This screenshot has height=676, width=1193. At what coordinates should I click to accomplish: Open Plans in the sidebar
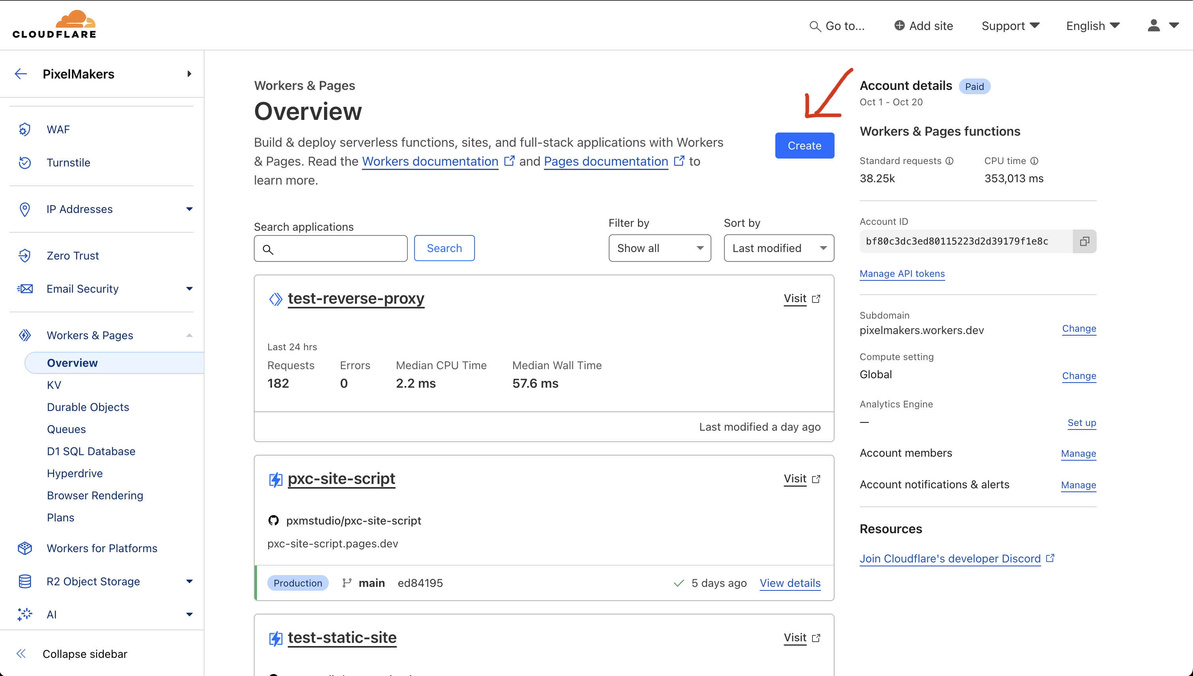(x=60, y=518)
